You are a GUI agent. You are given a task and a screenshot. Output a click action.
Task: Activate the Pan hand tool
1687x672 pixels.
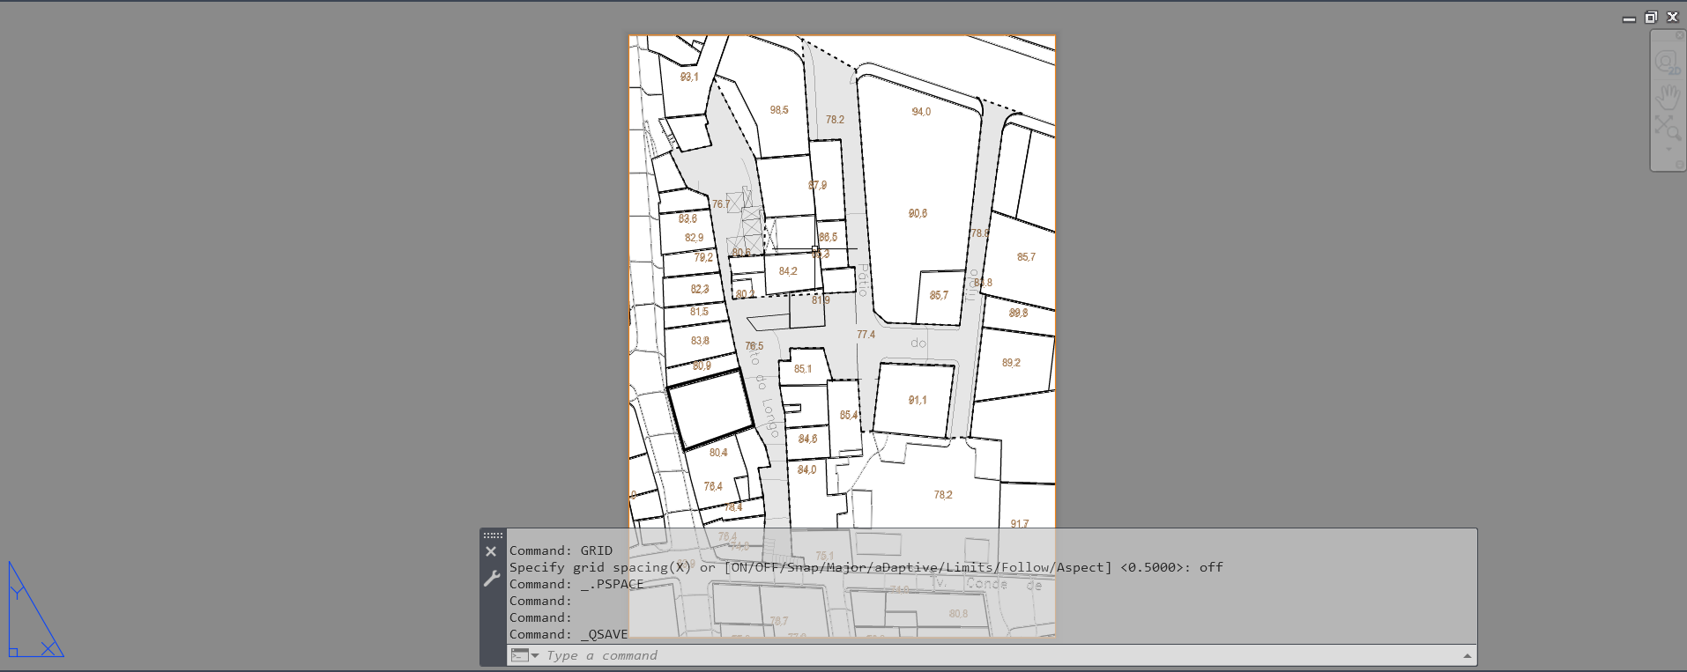pos(1668,95)
